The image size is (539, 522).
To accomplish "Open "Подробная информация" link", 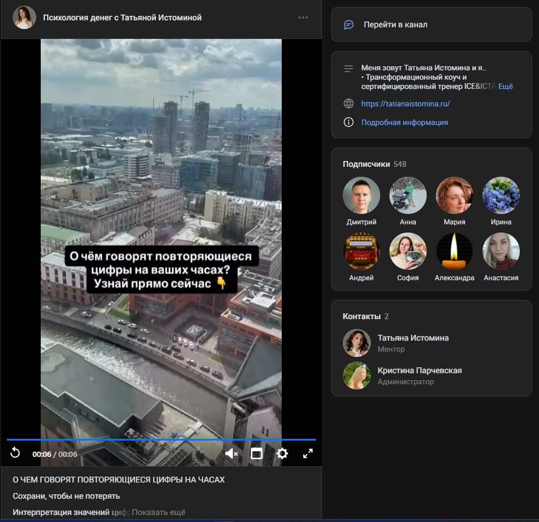I will coord(405,122).
